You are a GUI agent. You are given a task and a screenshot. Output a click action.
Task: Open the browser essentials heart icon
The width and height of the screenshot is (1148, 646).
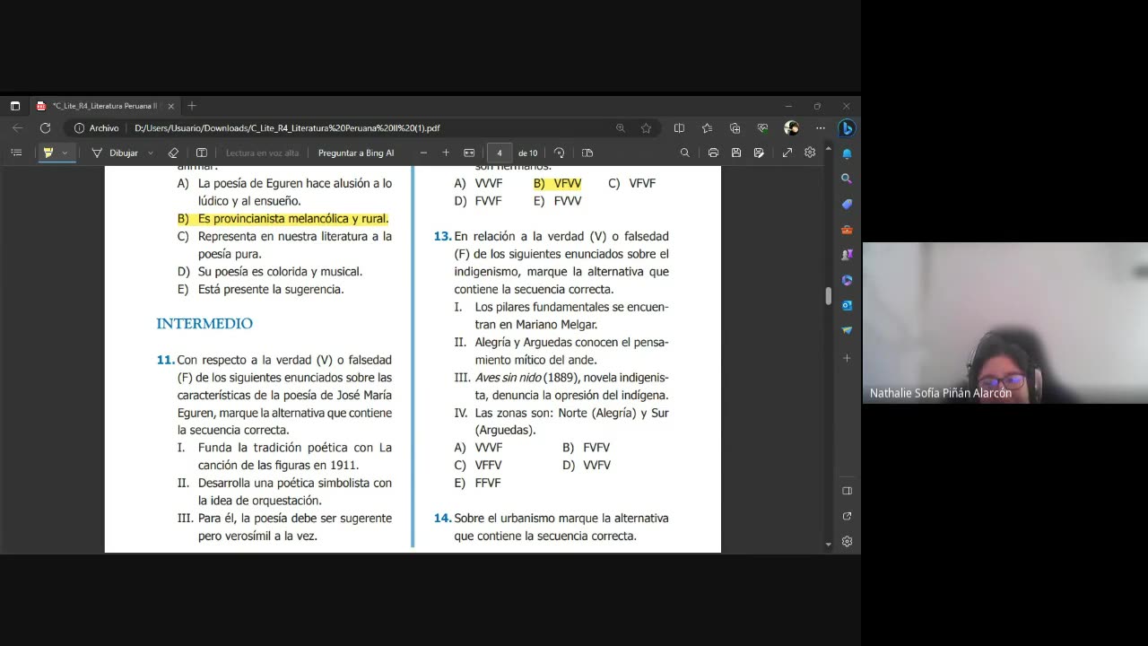coord(762,128)
